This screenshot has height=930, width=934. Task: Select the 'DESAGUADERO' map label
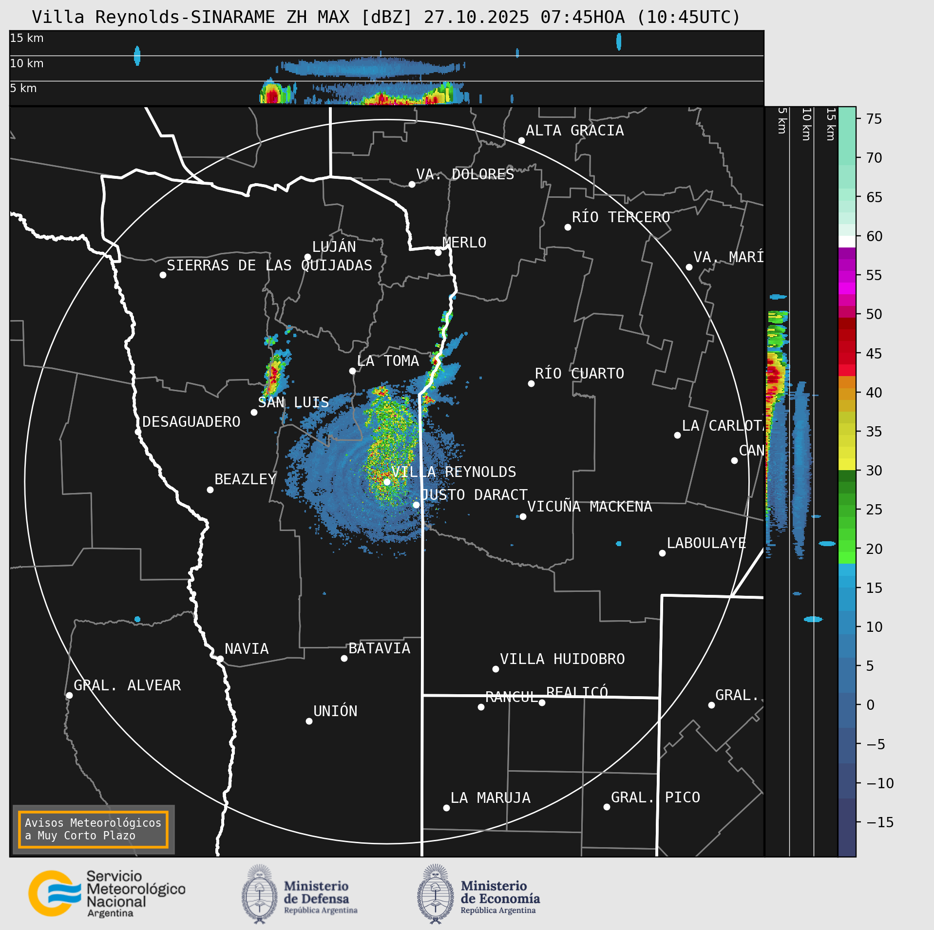[x=191, y=422]
